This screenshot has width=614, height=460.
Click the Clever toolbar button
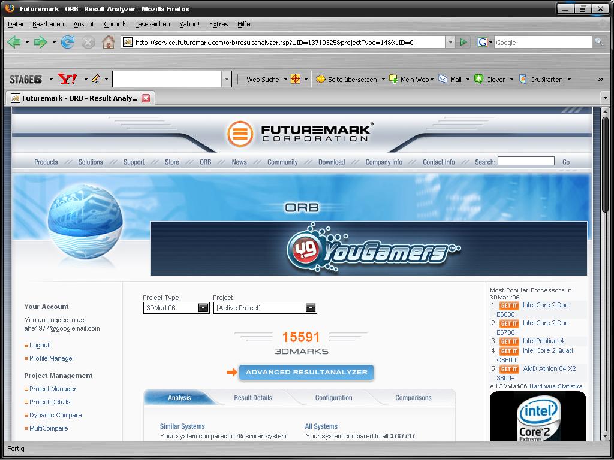point(490,80)
